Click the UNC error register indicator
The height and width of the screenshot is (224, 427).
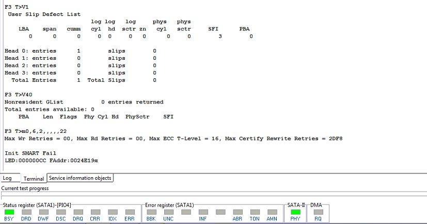[168, 212]
